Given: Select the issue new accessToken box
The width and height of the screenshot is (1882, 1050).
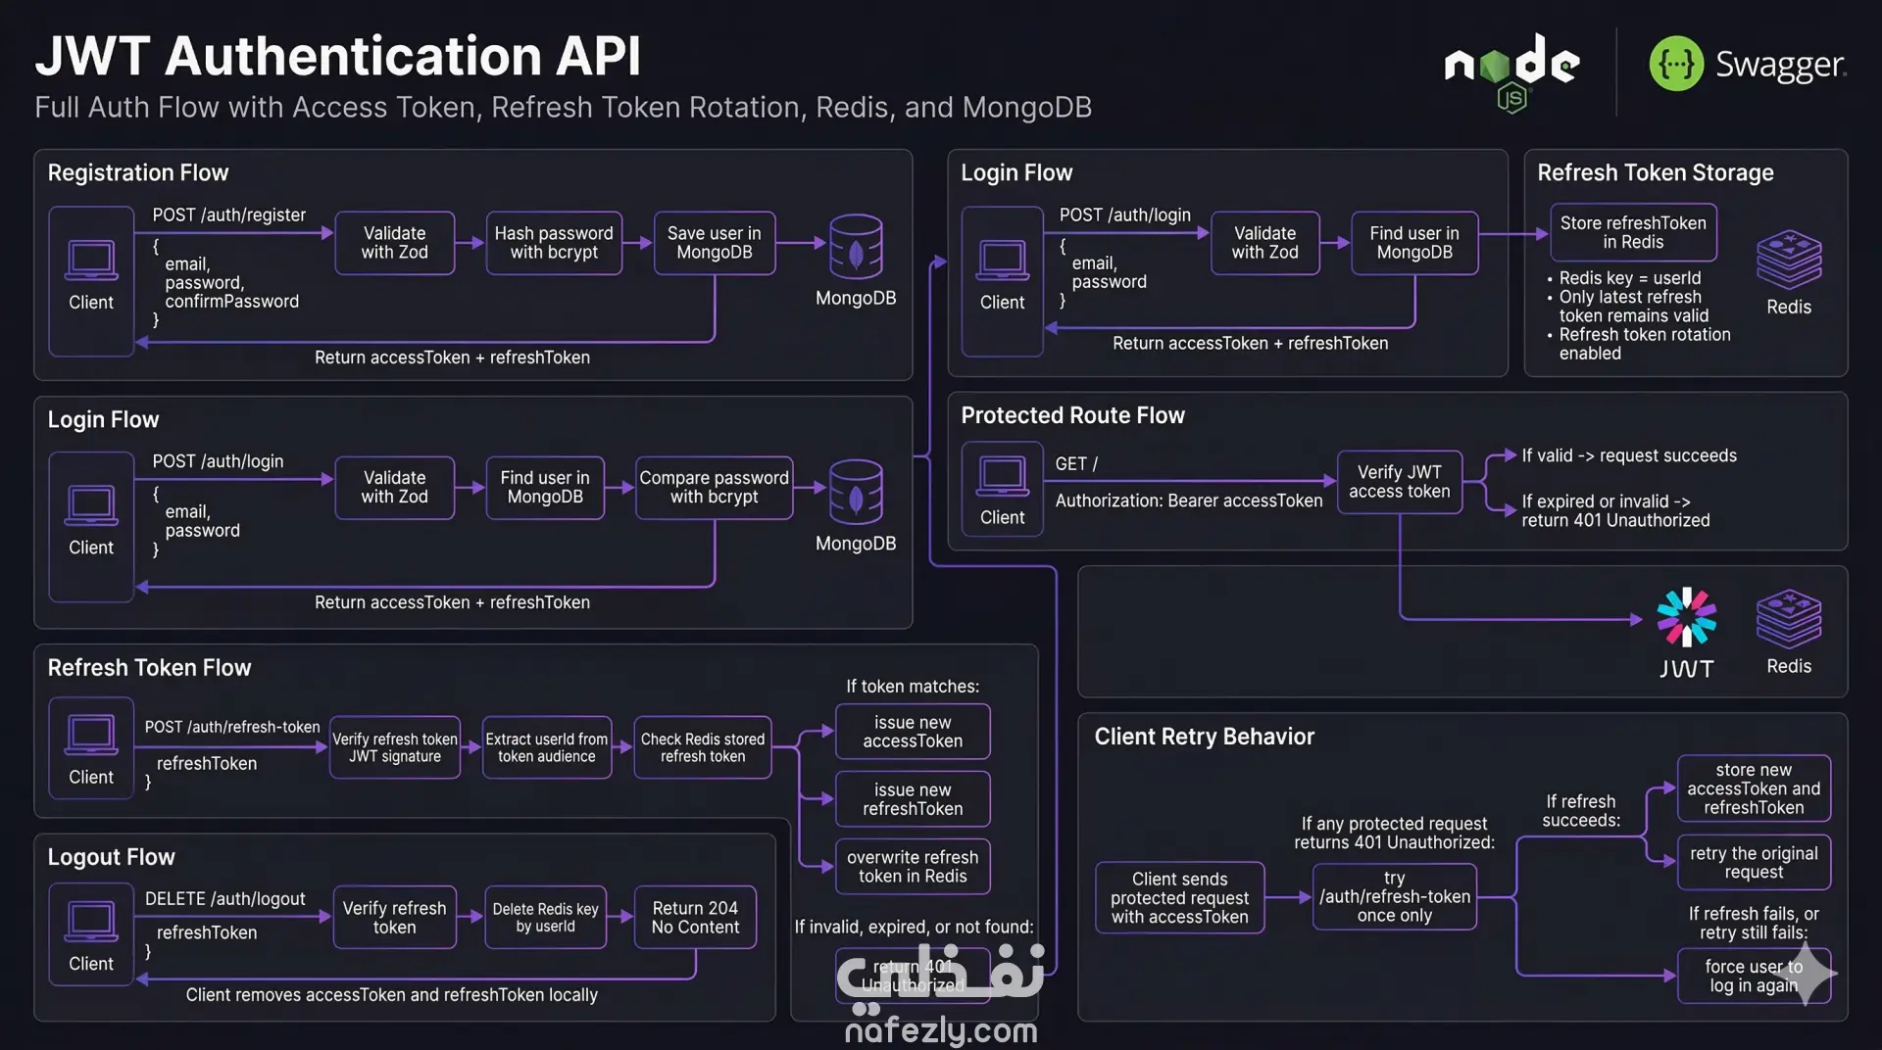Looking at the screenshot, I should pos(913,732).
